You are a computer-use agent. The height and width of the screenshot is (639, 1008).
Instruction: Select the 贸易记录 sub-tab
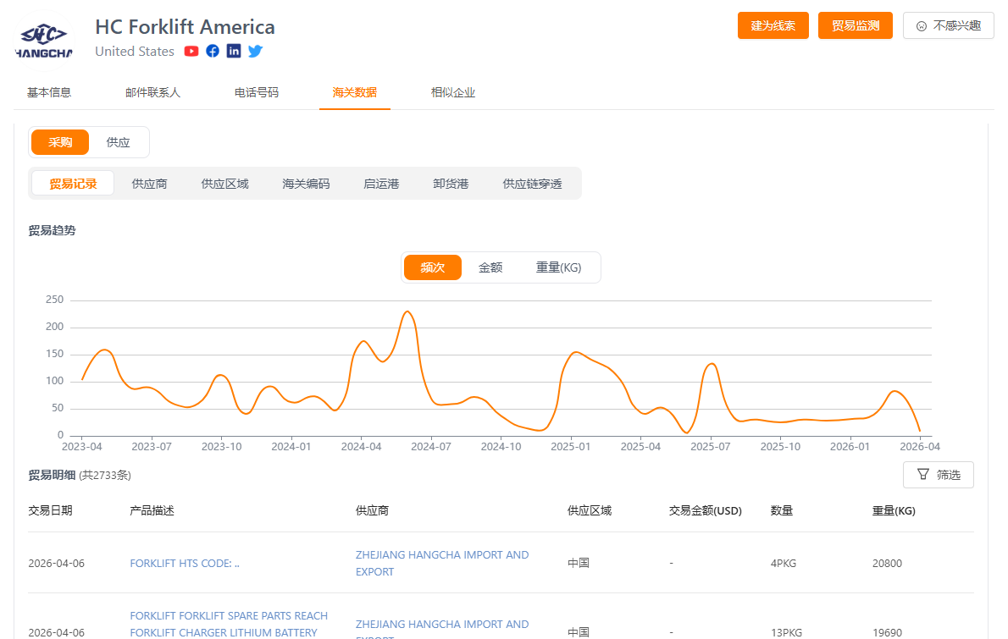click(73, 184)
